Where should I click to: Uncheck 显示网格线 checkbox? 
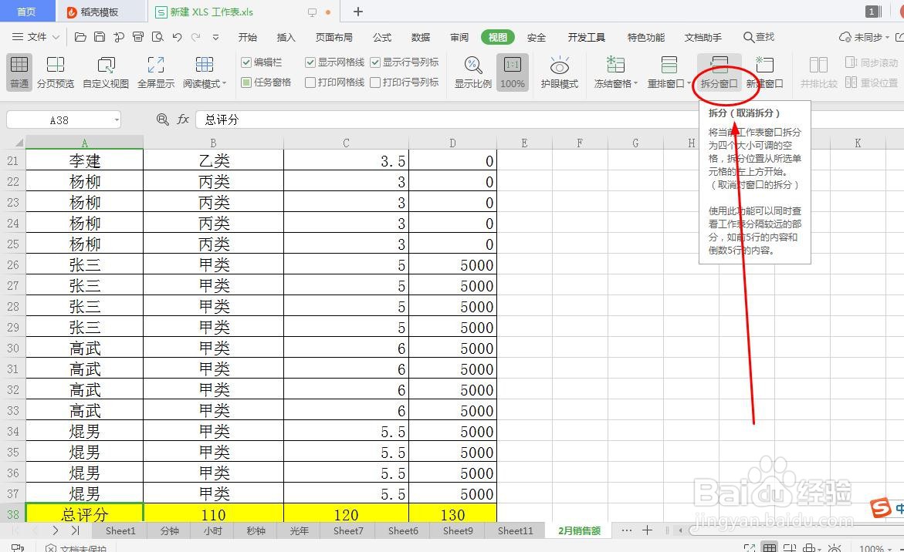(310, 62)
